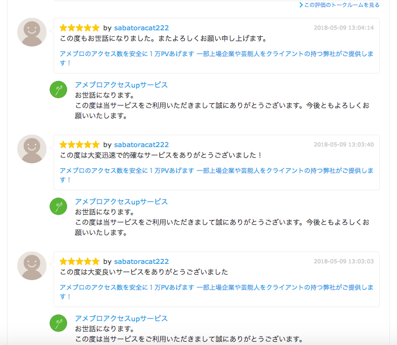Image resolution: width=397 pixels, height=345 pixels.
Task: Click green seller icon under 13:03:03 review
Action: (x=58, y=323)
